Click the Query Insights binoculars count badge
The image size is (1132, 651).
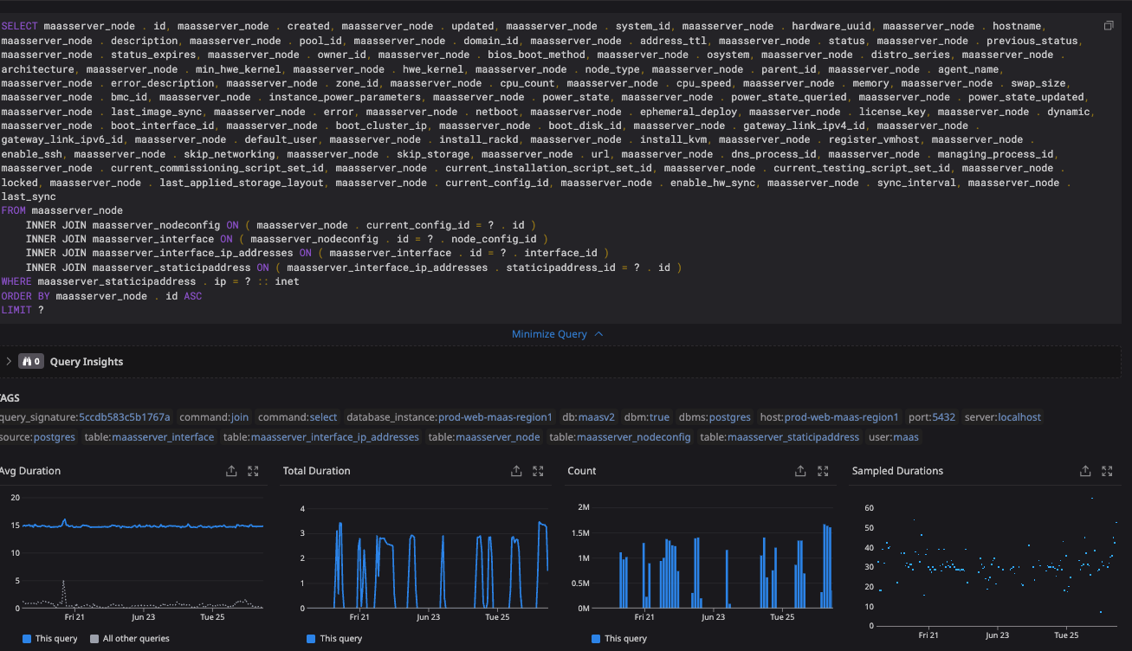(31, 362)
